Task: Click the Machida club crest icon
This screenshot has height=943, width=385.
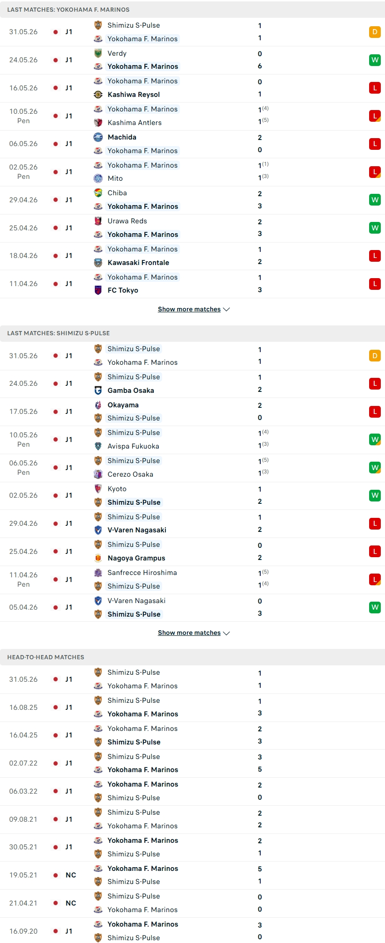Action: 98,137
